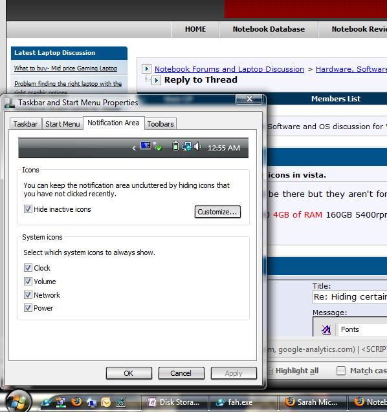Uncheck the Volume system icon
The image size is (387, 412).
click(28, 282)
